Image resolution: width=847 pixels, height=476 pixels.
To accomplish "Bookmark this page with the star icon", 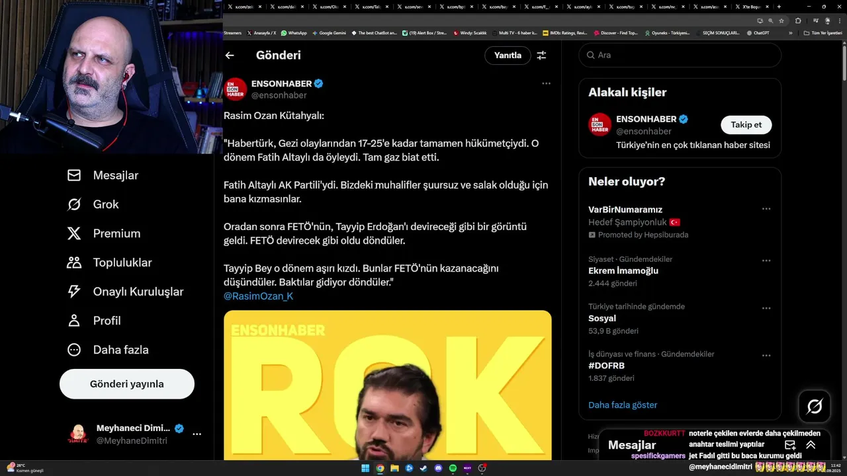I will (x=781, y=20).
